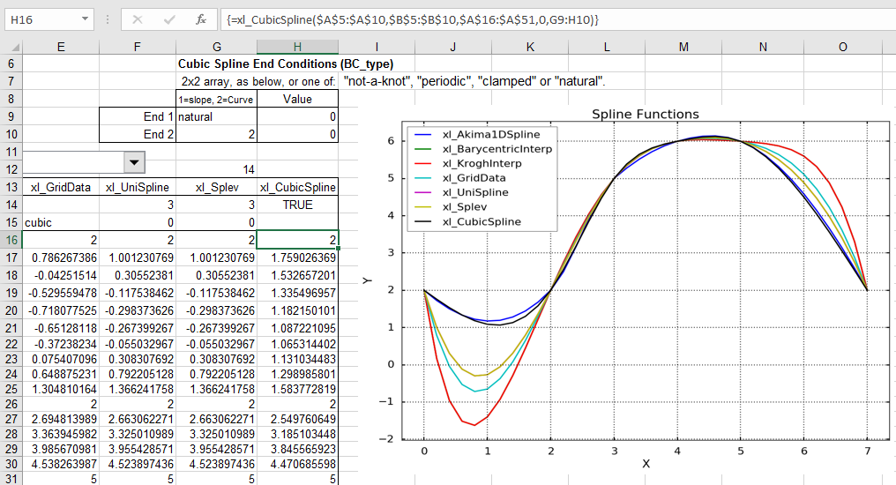Expand the Name Box dropdown arrow
This screenshot has height=485, width=896.
tap(84, 19)
